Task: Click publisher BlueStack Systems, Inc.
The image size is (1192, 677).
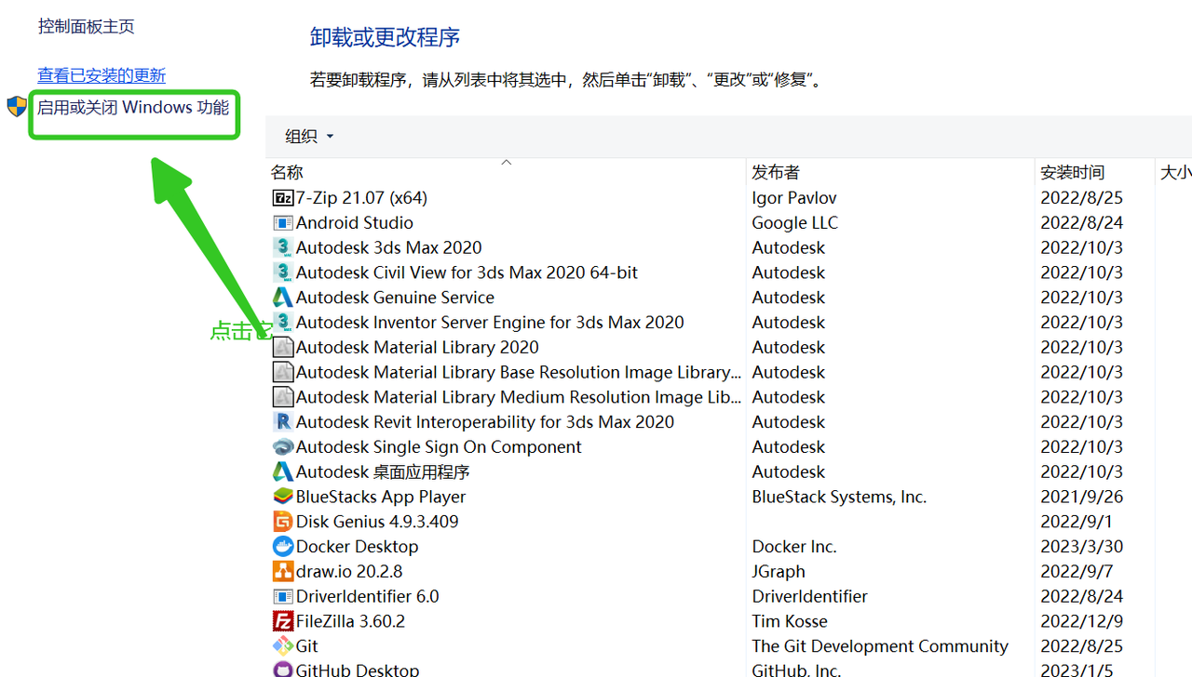Action: [x=839, y=497]
